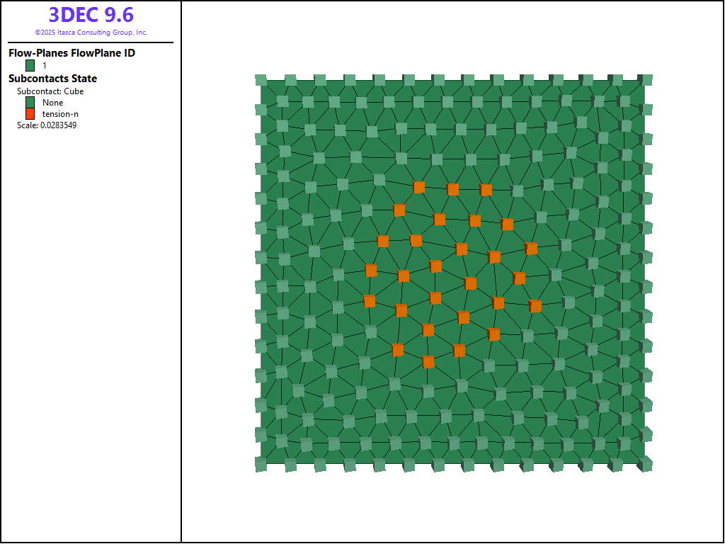
Task: Pick the top-right corner cube of the mesh
Action: pos(645,80)
